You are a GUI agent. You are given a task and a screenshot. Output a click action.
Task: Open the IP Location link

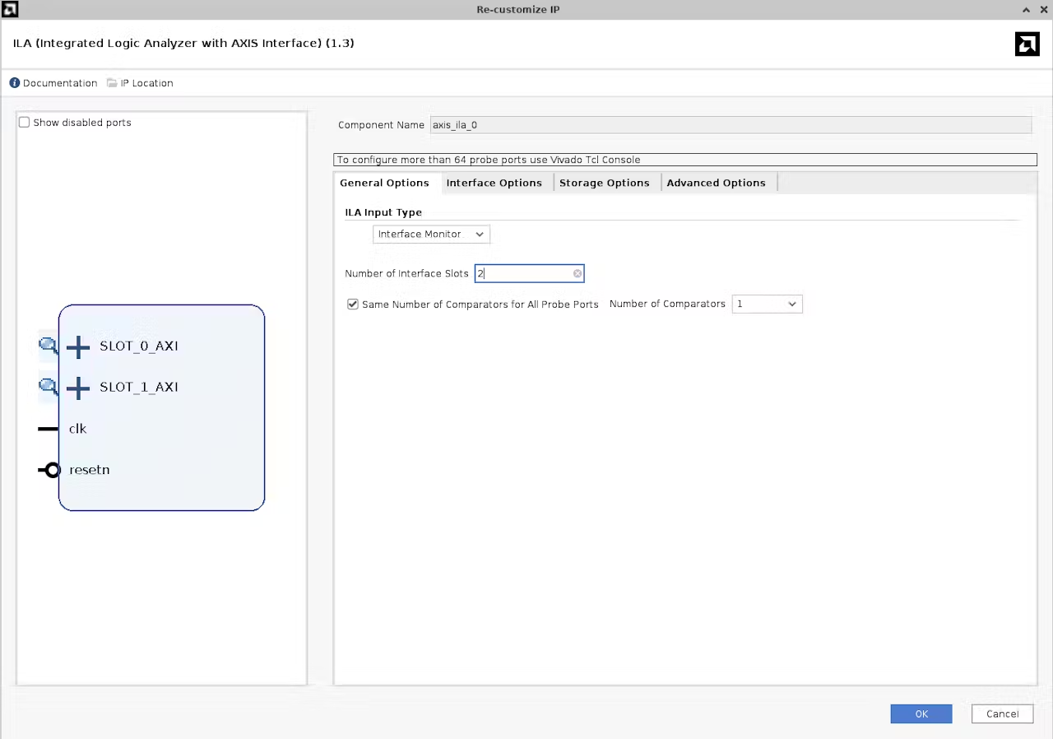pyautogui.click(x=146, y=83)
